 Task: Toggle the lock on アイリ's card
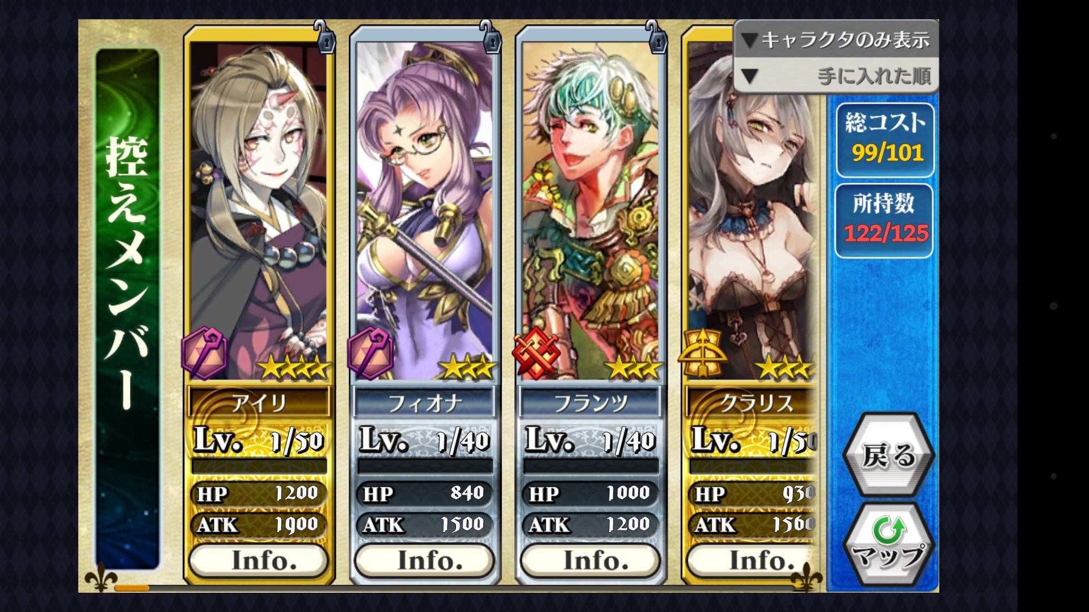tap(324, 37)
